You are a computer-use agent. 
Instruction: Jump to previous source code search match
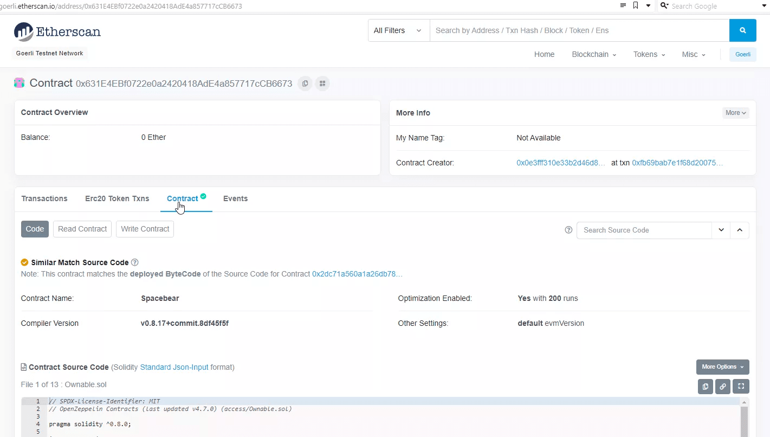coord(740,230)
